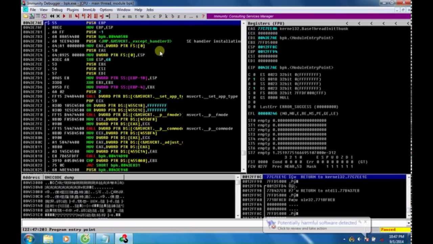
Task: Open the Options menu
Action: pyautogui.click(x=106, y=10)
